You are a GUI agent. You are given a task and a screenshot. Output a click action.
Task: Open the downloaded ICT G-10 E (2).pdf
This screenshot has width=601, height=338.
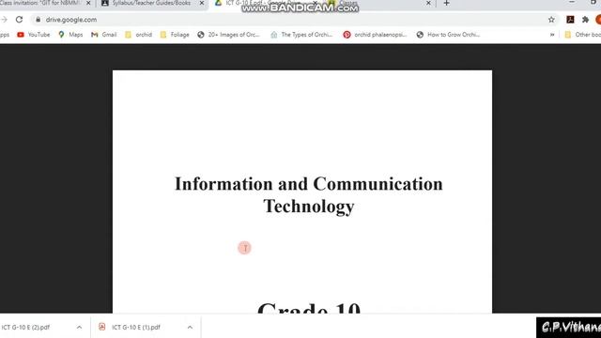tap(25, 328)
